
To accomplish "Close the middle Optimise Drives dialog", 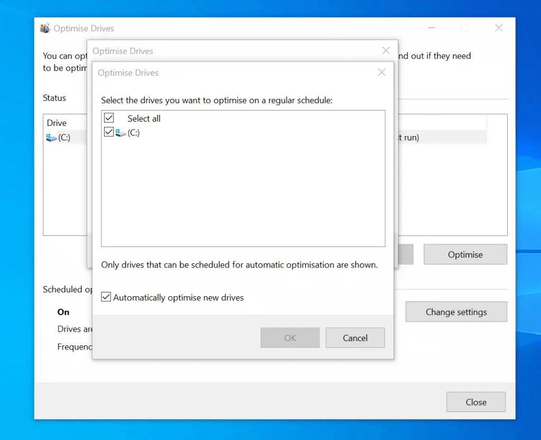I will coord(386,50).
